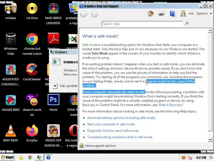
Task: Click the green 'drivers' glossary term
Action: (x=139, y=49)
